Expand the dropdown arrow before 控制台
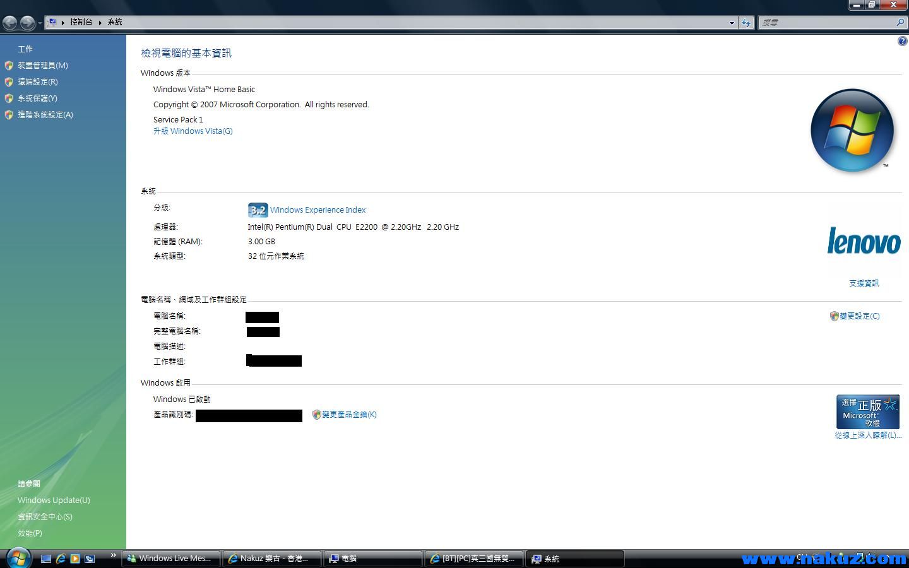The width and height of the screenshot is (909, 568). tap(62, 22)
